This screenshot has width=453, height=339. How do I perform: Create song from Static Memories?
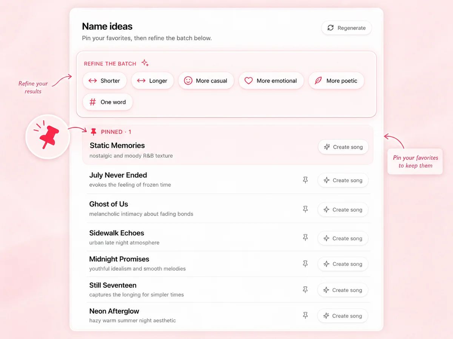pos(343,147)
